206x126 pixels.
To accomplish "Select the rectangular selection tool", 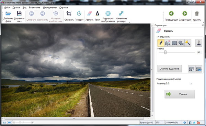I will coord(174,43).
